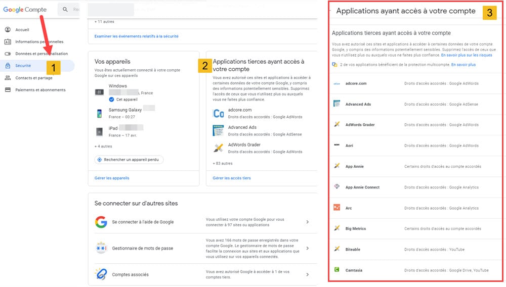Click the Informations personnelles ID card icon

(8, 41)
